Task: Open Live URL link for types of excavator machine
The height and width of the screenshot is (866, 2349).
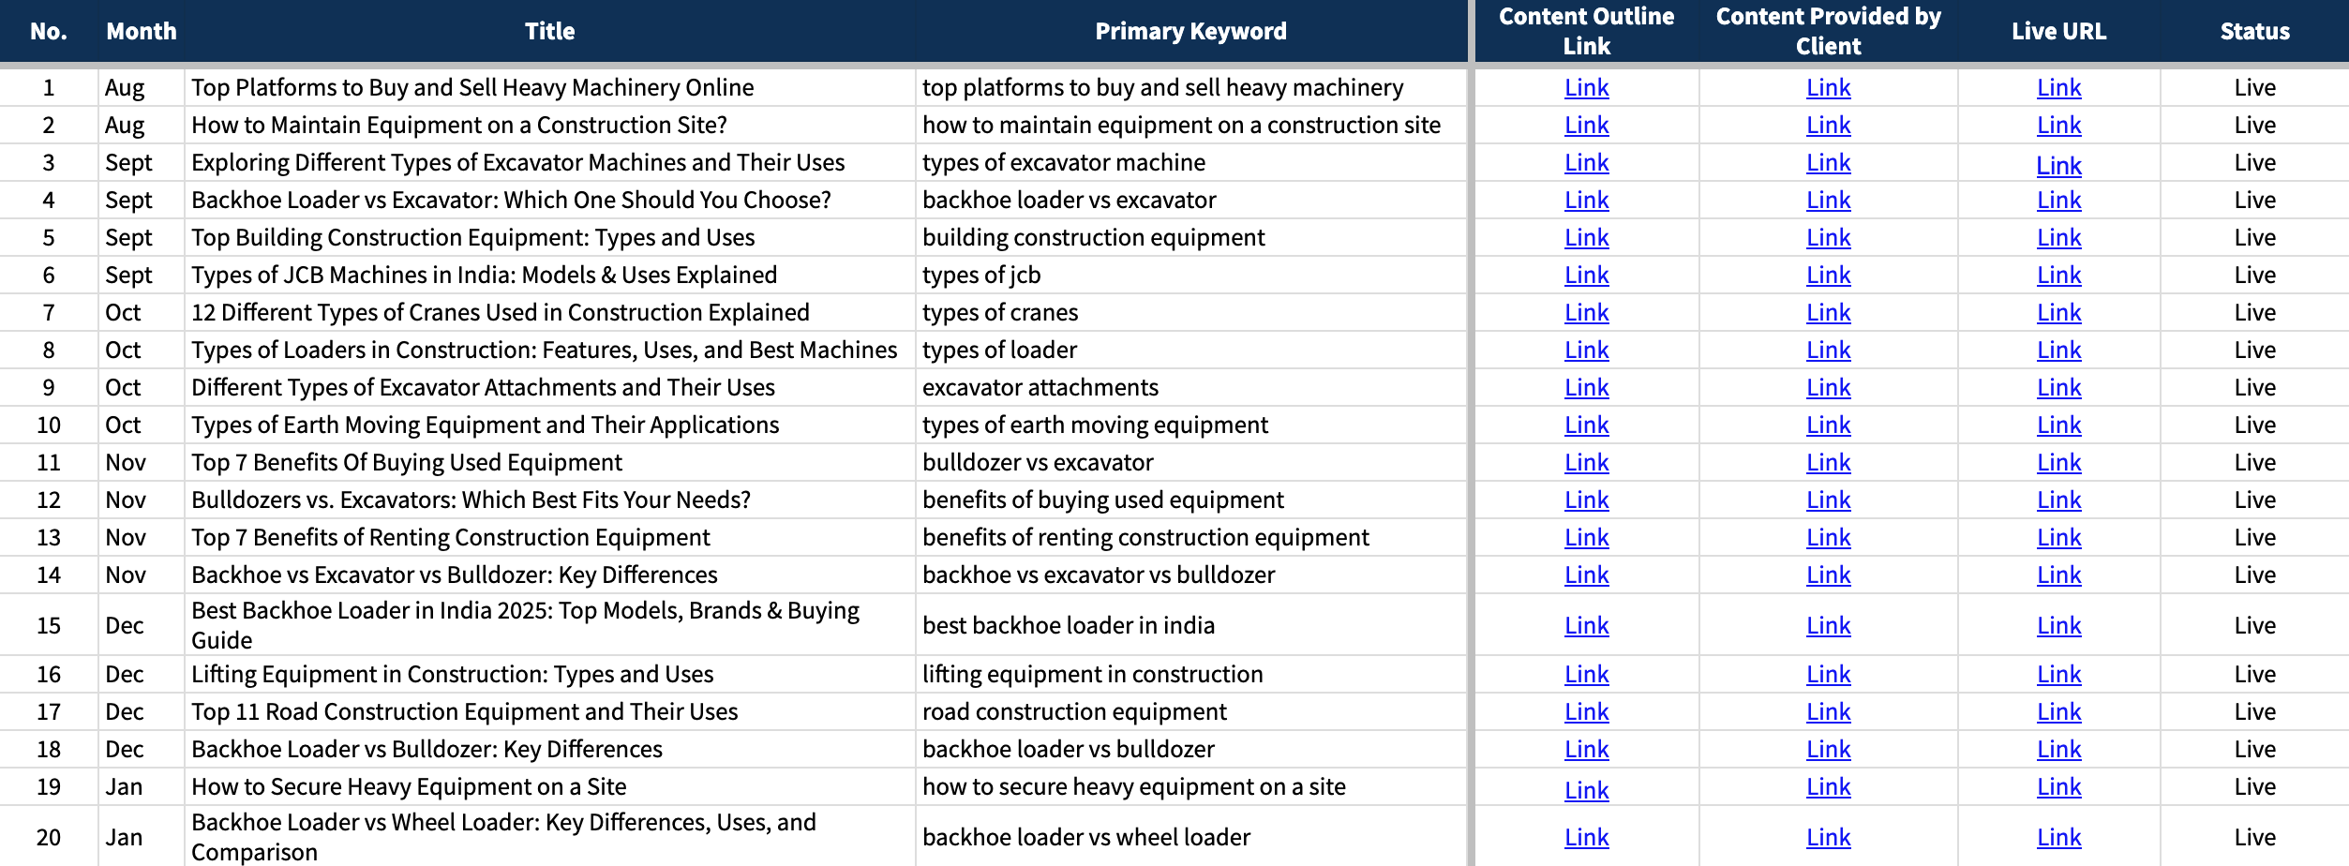Action: click(2058, 165)
